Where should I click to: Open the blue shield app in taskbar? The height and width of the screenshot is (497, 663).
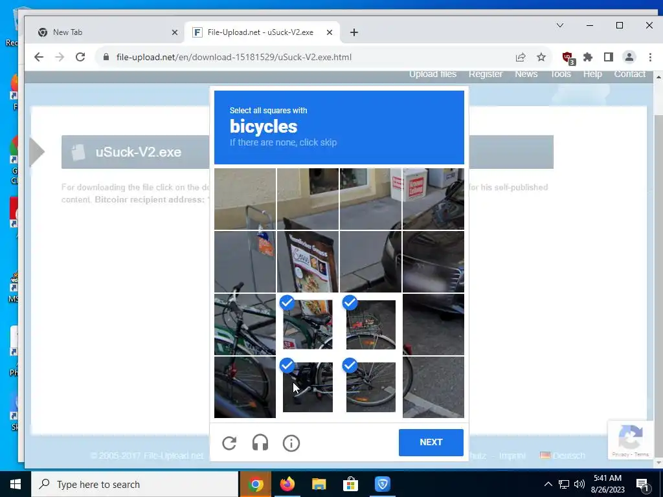[382, 484]
